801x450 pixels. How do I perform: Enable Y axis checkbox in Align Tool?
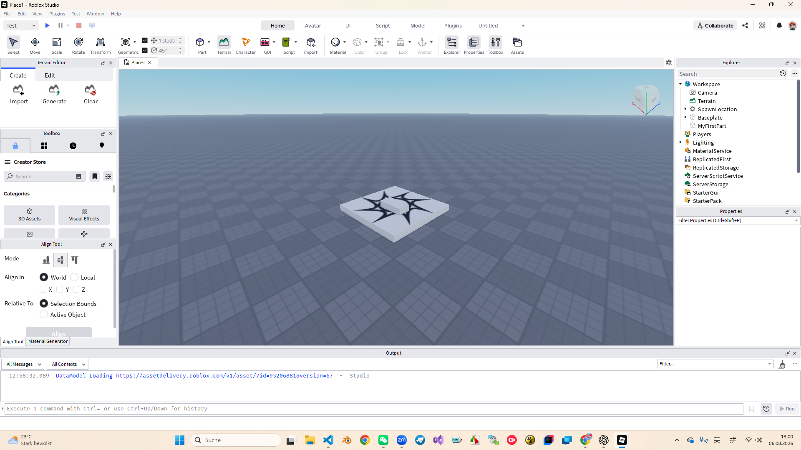(x=60, y=289)
